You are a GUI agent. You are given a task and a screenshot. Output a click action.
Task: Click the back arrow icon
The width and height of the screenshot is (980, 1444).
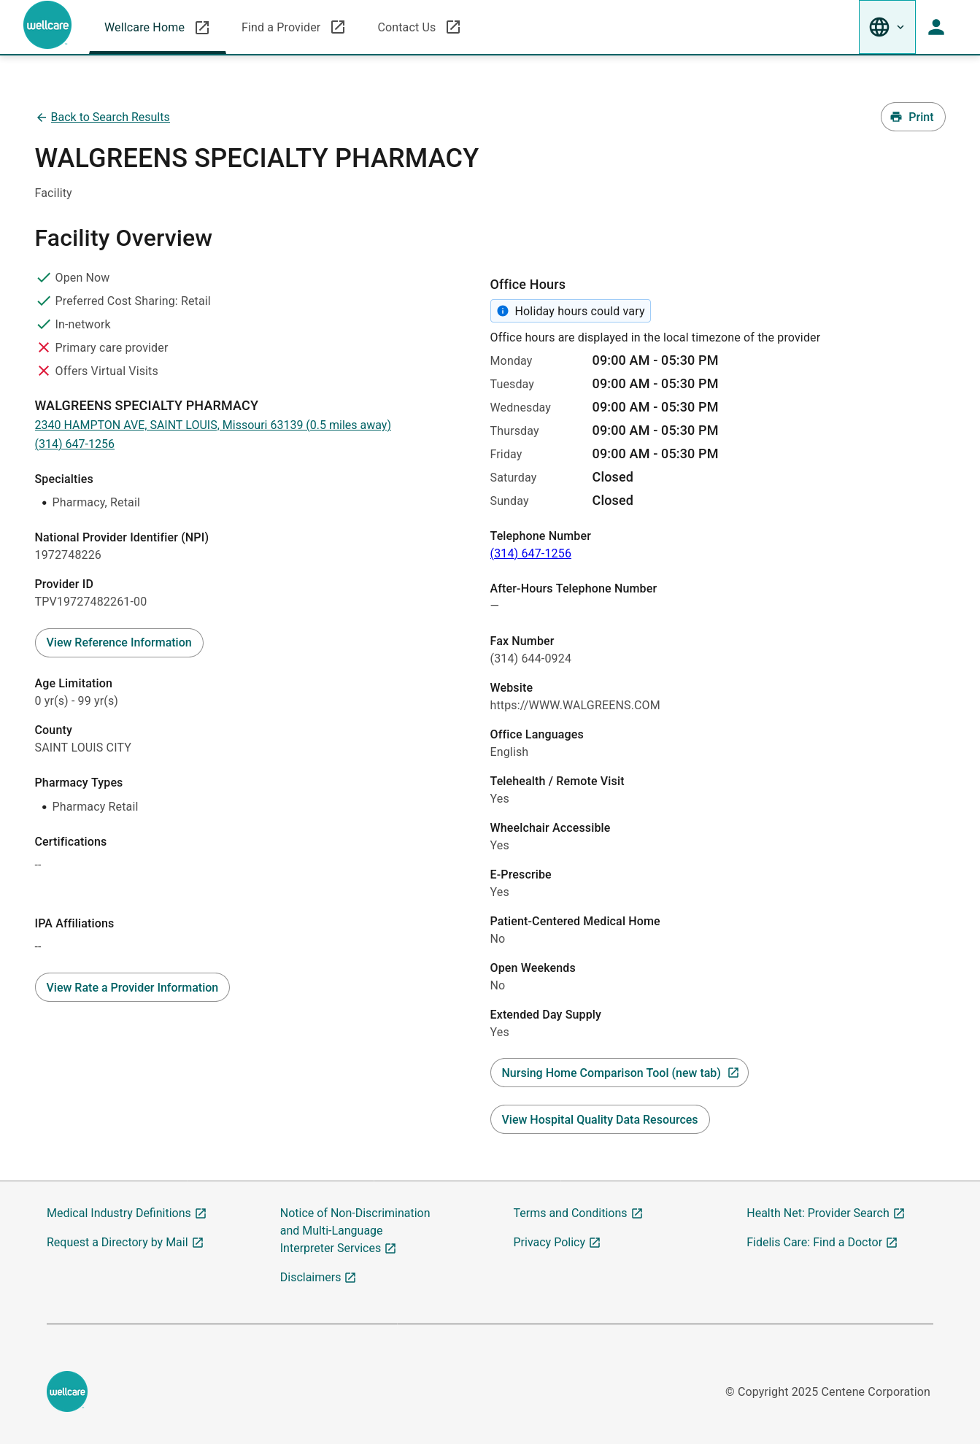(41, 117)
